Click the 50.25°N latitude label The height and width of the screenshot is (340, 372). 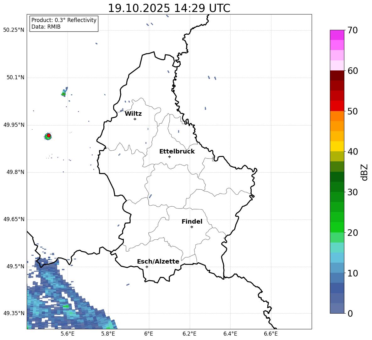(14, 30)
